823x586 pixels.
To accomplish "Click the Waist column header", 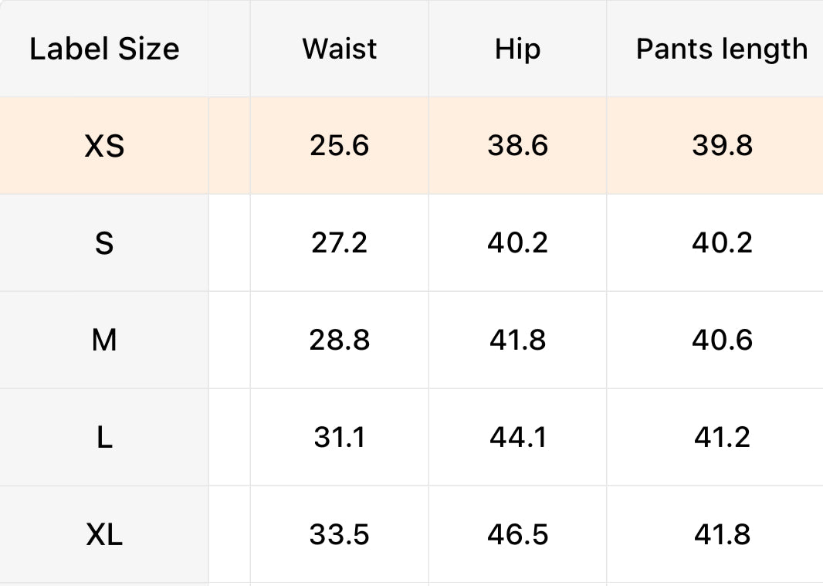I will [340, 49].
